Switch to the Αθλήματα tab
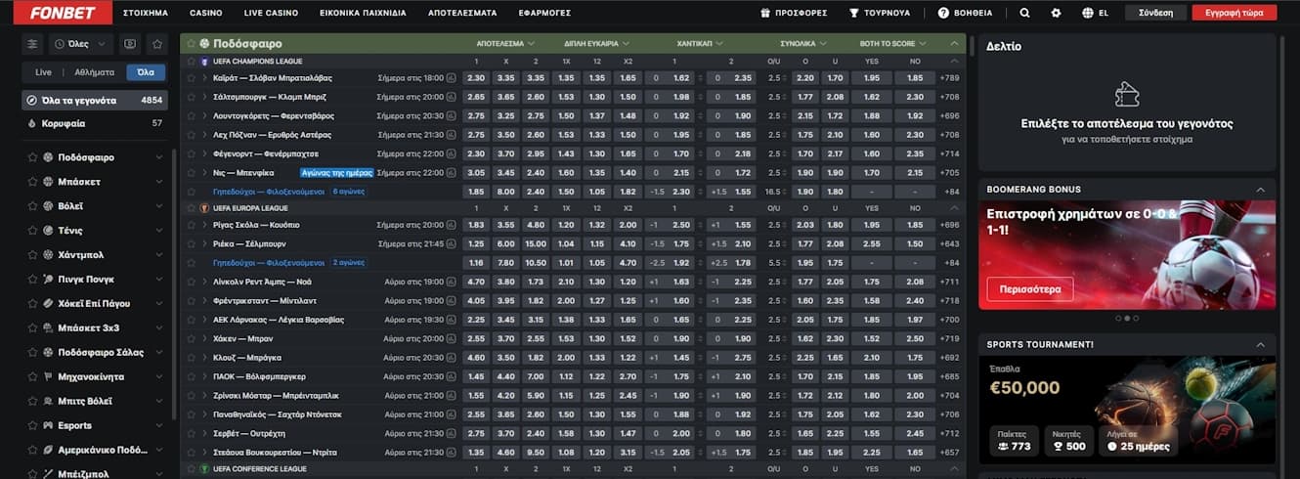Screen dimensions: 1300x479 click(95, 72)
